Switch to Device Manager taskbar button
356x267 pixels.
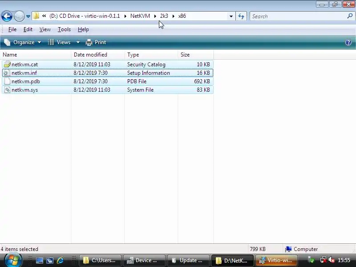tap(144, 260)
